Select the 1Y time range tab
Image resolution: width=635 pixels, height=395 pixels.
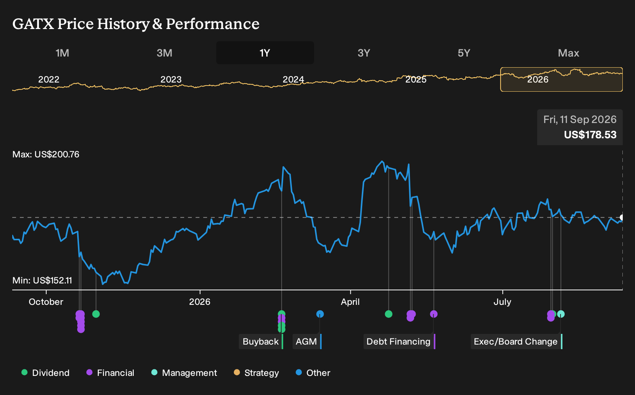coord(265,53)
